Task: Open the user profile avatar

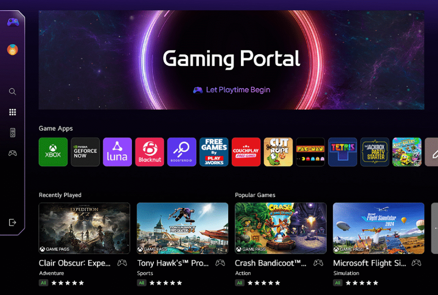Action: 12,50
